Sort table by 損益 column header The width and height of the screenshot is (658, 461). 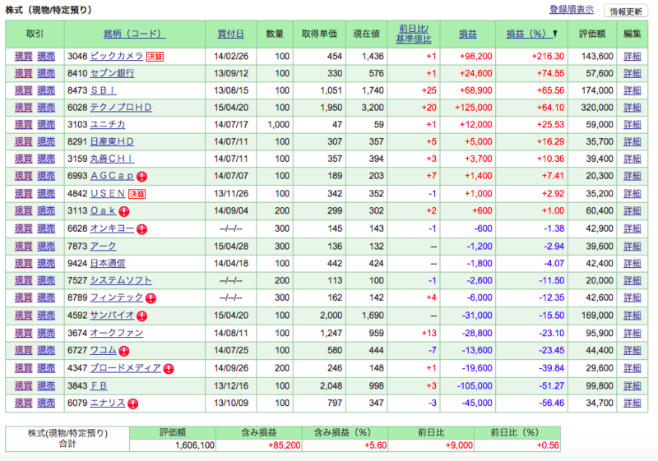click(x=468, y=34)
